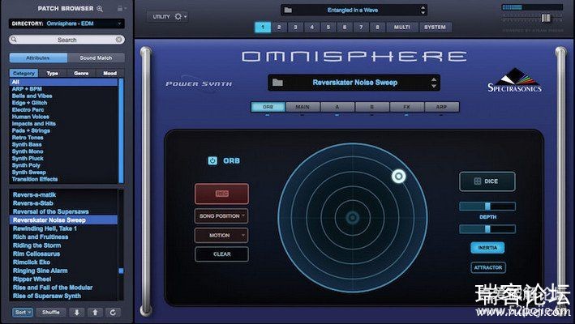Switch to Sound Match mode
This screenshot has width=575, height=324.
pos(96,58)
